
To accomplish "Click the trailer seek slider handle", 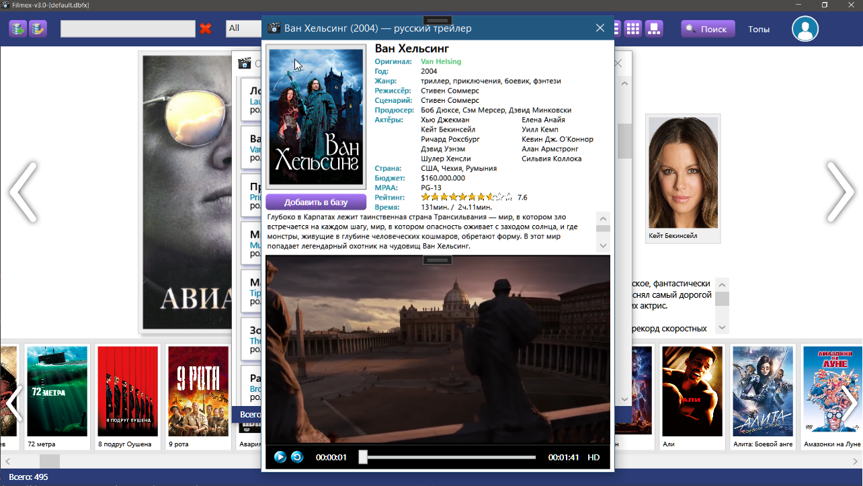I will click(363, 457).
